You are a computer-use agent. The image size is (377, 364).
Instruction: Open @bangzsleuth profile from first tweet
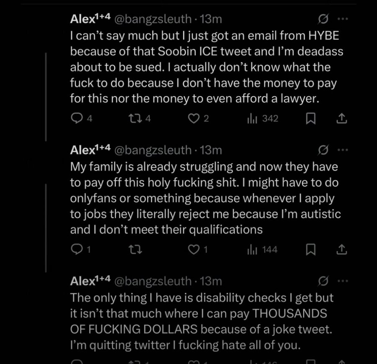(153, 19)
